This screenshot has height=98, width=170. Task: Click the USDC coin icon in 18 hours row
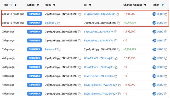tap(154, 23)
